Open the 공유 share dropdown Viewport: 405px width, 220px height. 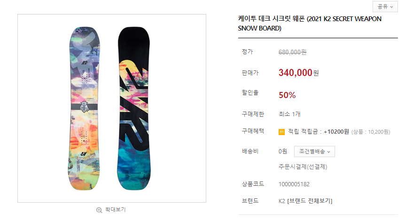[385, 7]
